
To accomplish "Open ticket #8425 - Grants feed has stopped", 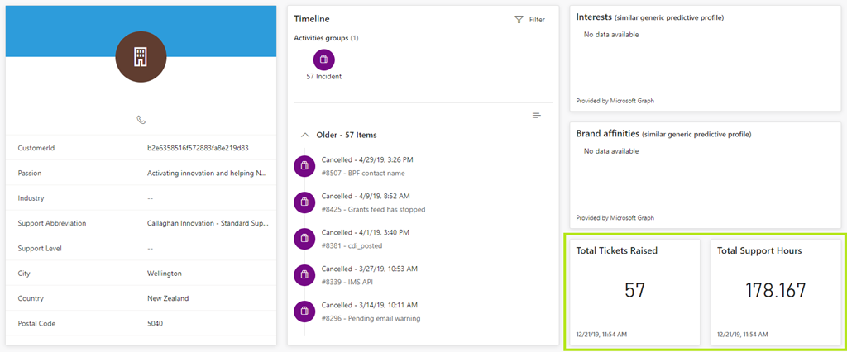I will 373,210.
